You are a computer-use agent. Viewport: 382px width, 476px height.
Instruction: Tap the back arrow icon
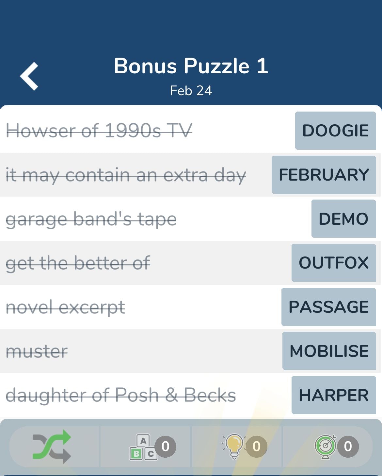click(x=29, y=76)
